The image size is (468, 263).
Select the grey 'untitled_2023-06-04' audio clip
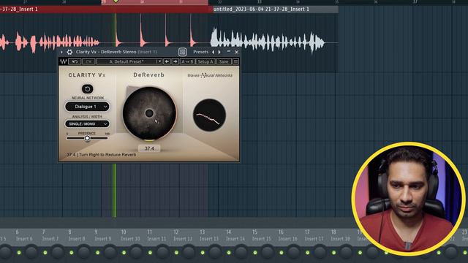(276, 9)
